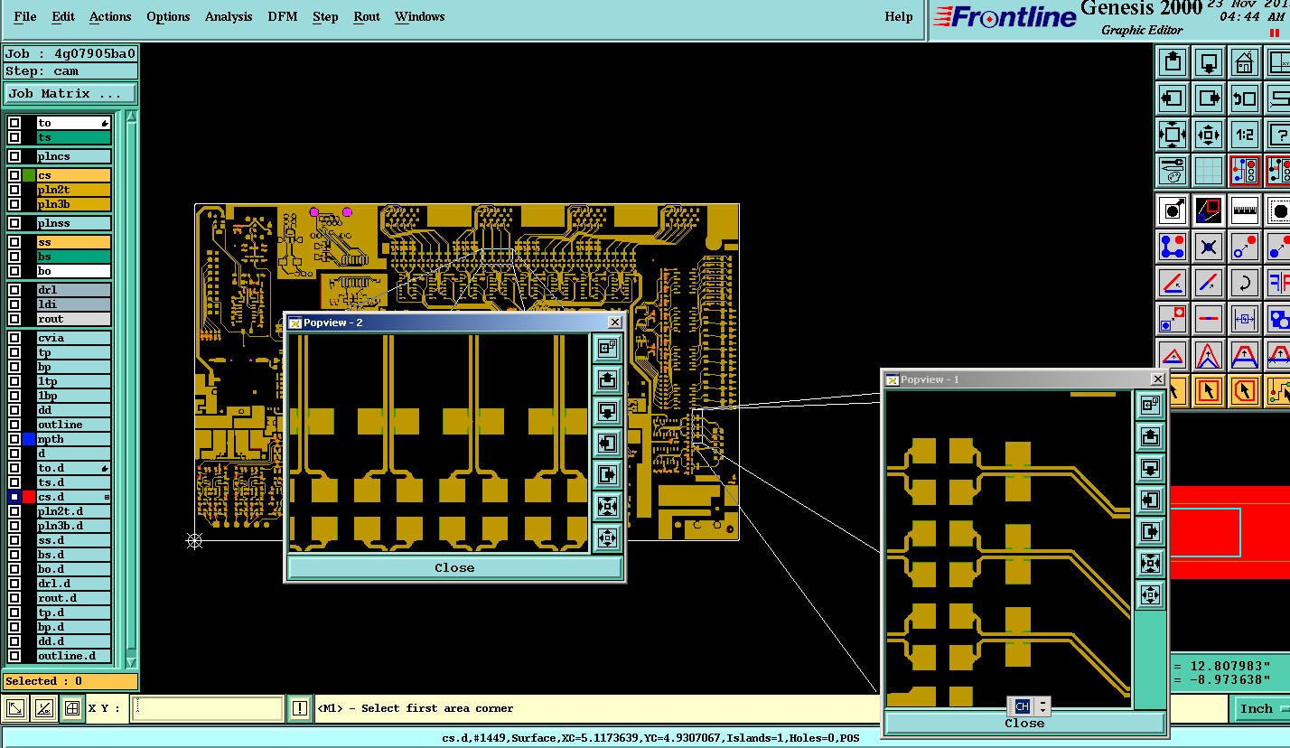The image size is (1290, 748).
Task: Click the 1:2 zoom scale icon
Action: (1245, 135)
